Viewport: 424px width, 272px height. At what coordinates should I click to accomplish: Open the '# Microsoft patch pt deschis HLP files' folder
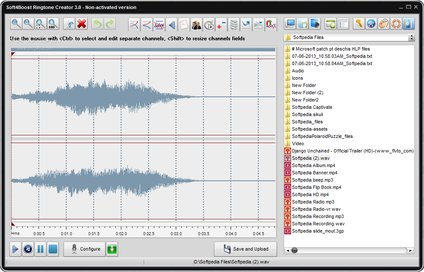tap(327, 49)
